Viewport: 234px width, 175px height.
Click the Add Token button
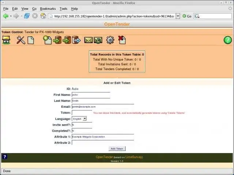(x=117, y=149)
